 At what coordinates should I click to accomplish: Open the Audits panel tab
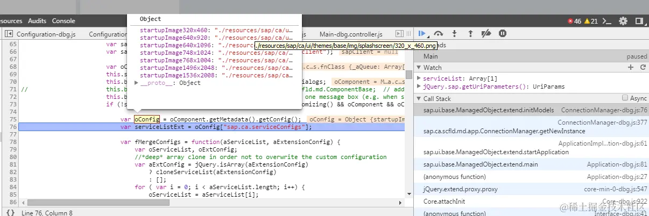pos(37,21)
